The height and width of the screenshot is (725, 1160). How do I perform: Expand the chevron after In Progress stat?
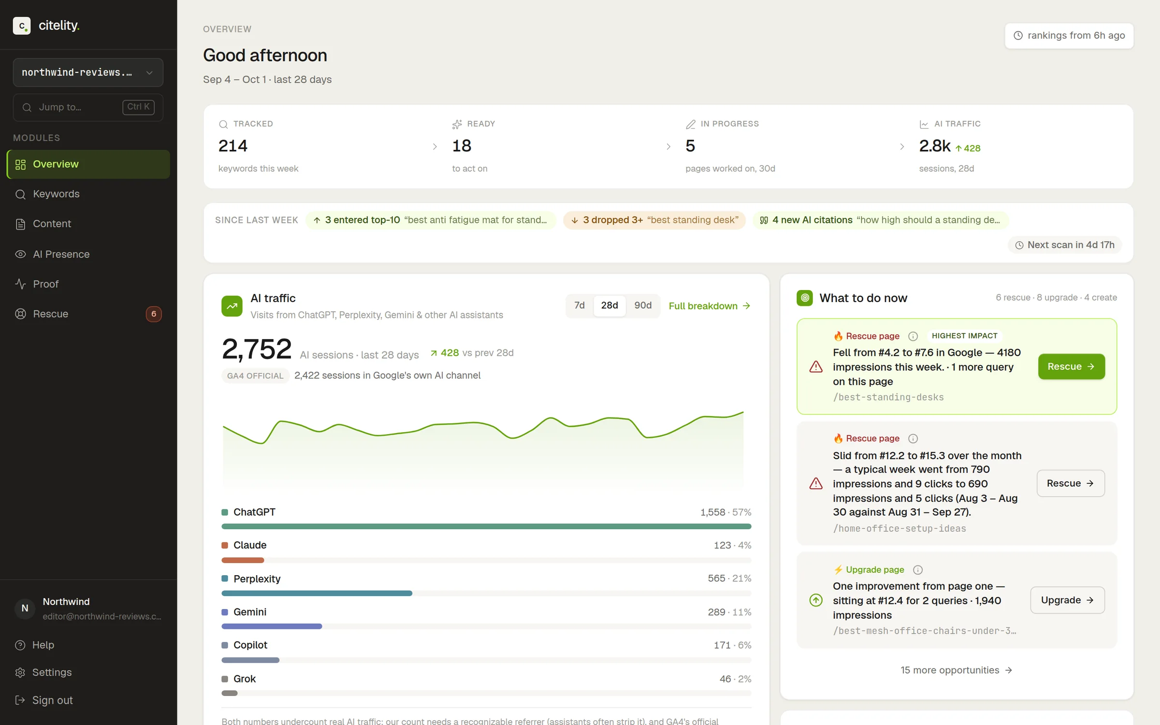tap(902, 146)
